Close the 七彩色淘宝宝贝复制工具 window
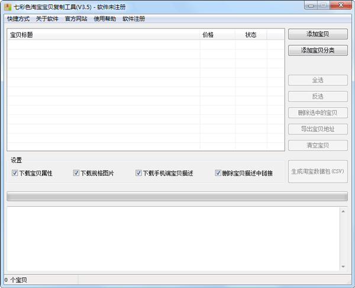355x288 pixels. pyautogui.click(x=341, y=5)
